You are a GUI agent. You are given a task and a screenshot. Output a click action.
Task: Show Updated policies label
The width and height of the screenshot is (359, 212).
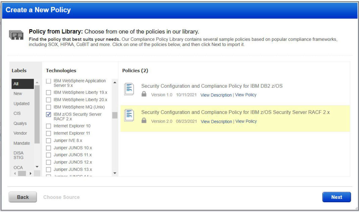(21, 104)
